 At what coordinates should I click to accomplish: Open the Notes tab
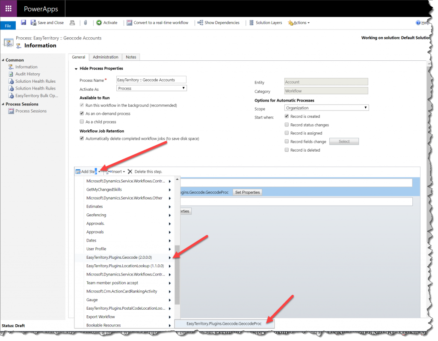[x=131, y=57]
